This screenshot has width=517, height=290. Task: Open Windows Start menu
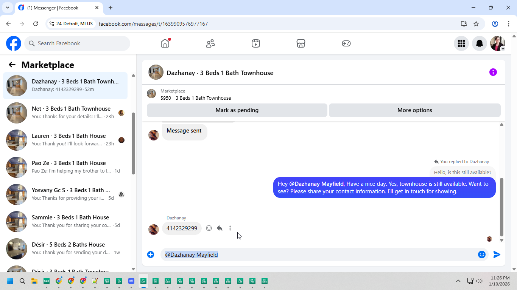click(10, 281)
